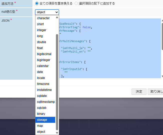Image resolution: width=163 pixels, height=135 pixels.
Task: Click the dropdown list scroll-down arrow
Action: pyautogui.click(x=57, y=133)
